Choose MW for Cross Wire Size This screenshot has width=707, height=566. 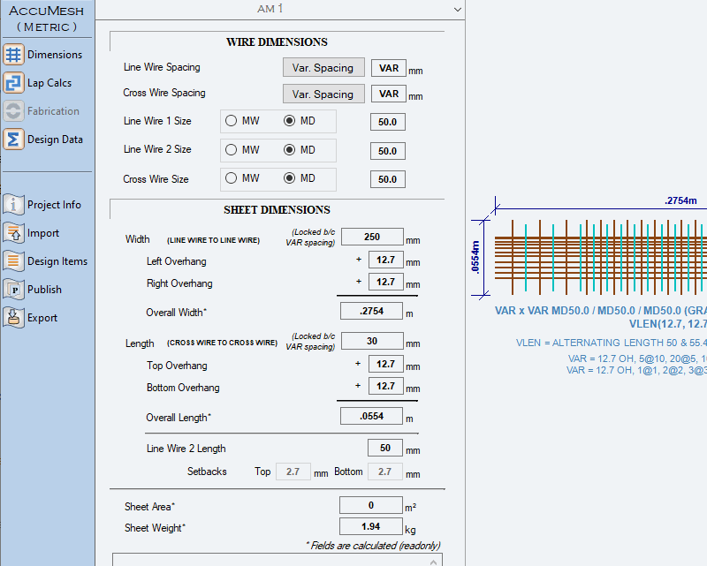tap(232, 178)
